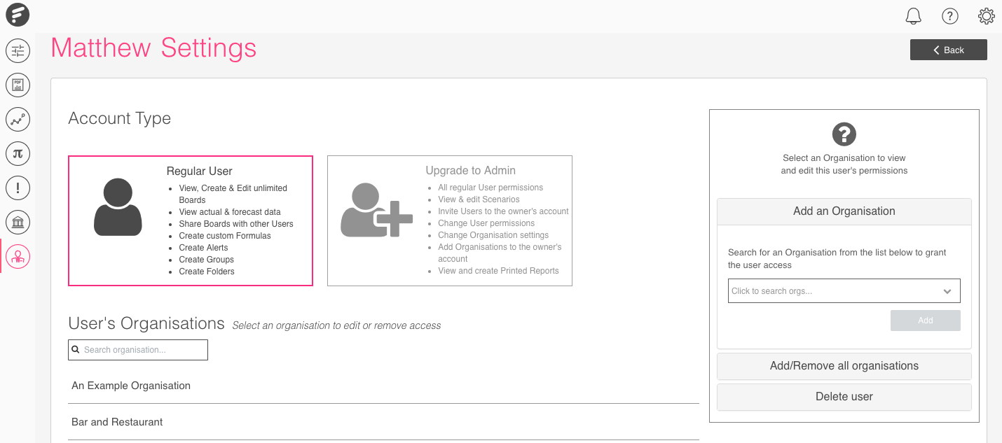Open the exclamation alerts sidebar icon
The width and height of the screenshot is (1002, 443).
18,188
